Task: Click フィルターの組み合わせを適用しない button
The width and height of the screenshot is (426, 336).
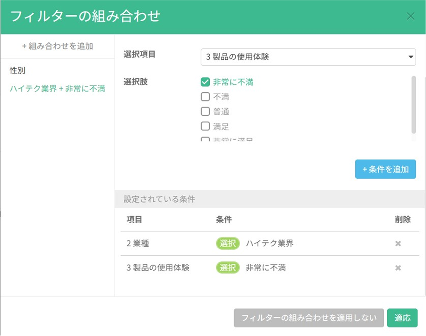Action: pos(309,318)
